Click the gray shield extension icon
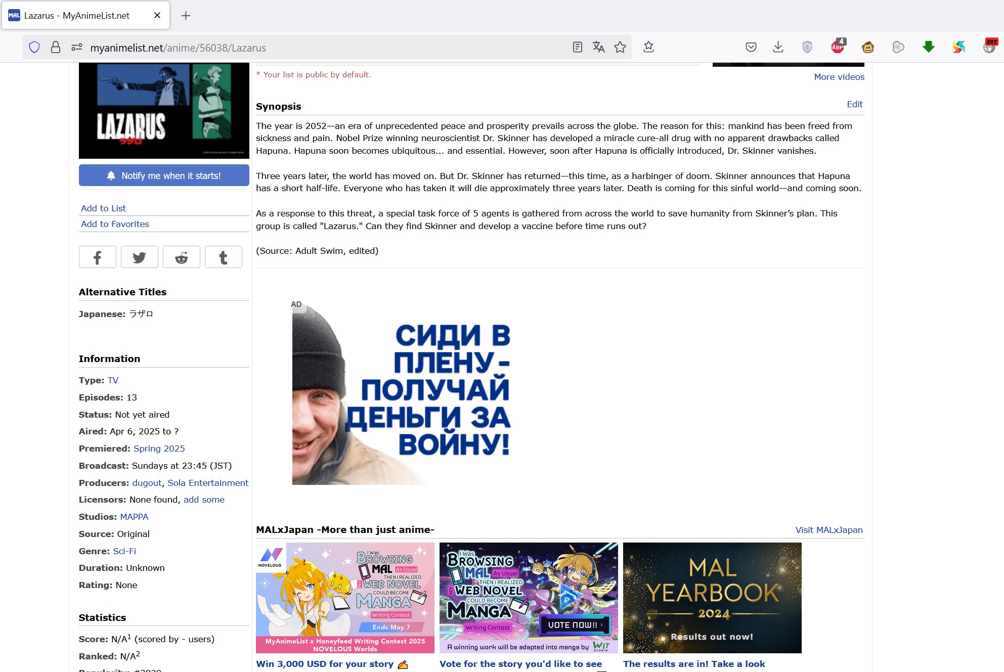 tap(807, 47)
